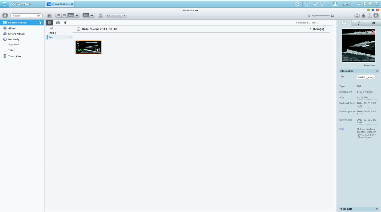This screenshot has height=212, width=381.
Task: Click the scroll to top arrow icon
Action: pos(65,23)
